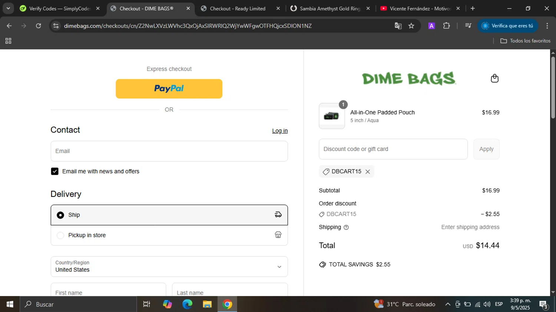Click the Chrome icon on the taskbar
This screenshot has height=312, width=556.
(227, 304)
